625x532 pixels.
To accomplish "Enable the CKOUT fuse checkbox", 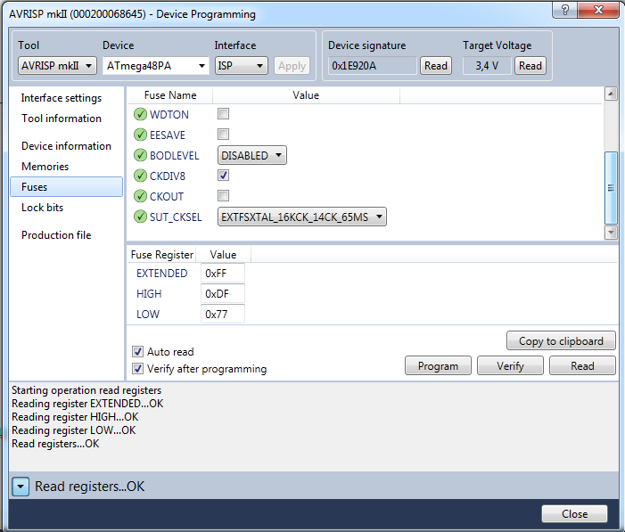I will click(223, 196).
